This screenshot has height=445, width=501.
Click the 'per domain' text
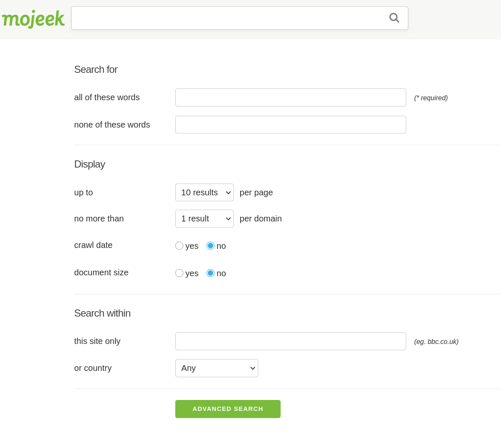[261, 219]
